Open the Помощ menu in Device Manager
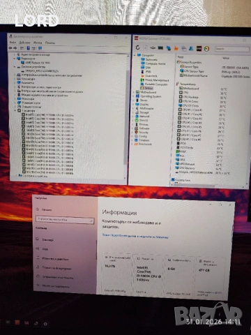 (50, 43)
